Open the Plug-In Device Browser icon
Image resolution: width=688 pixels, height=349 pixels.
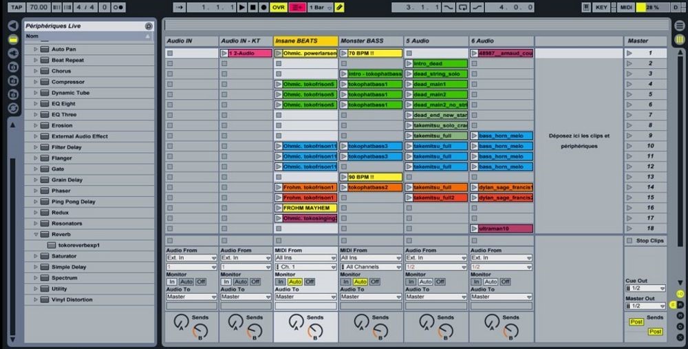tap(13, 53)
